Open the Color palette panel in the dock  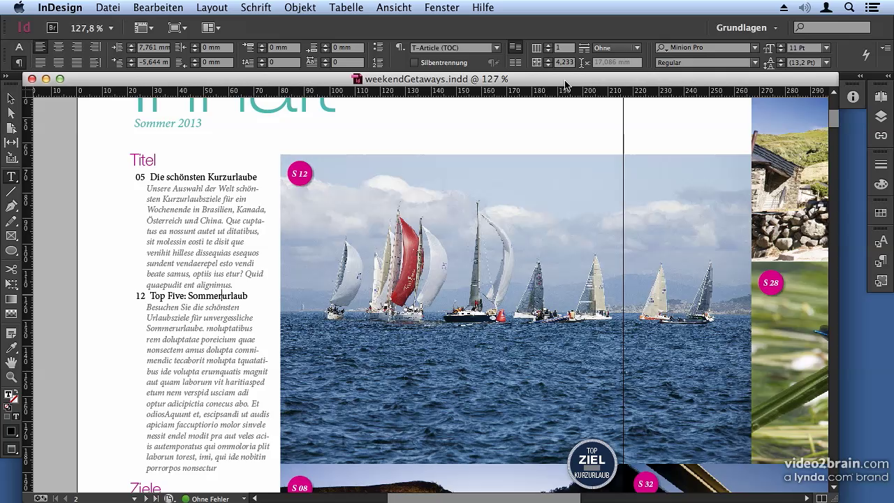click(881, 184)
